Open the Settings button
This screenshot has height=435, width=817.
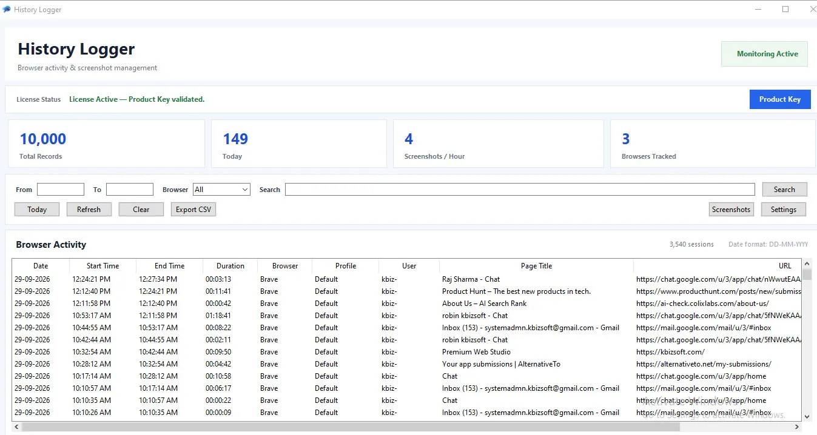point(784,210)
